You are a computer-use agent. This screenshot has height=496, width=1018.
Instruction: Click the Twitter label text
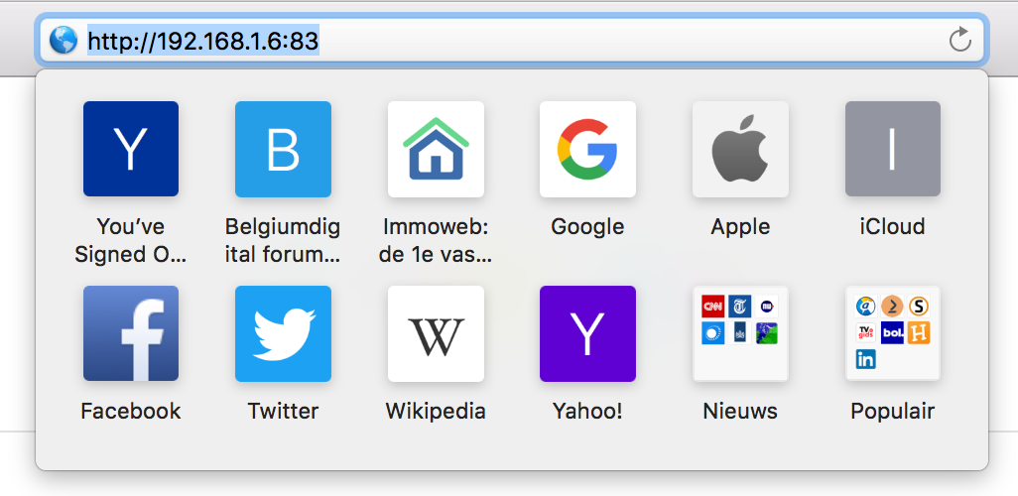coord(283,411)
